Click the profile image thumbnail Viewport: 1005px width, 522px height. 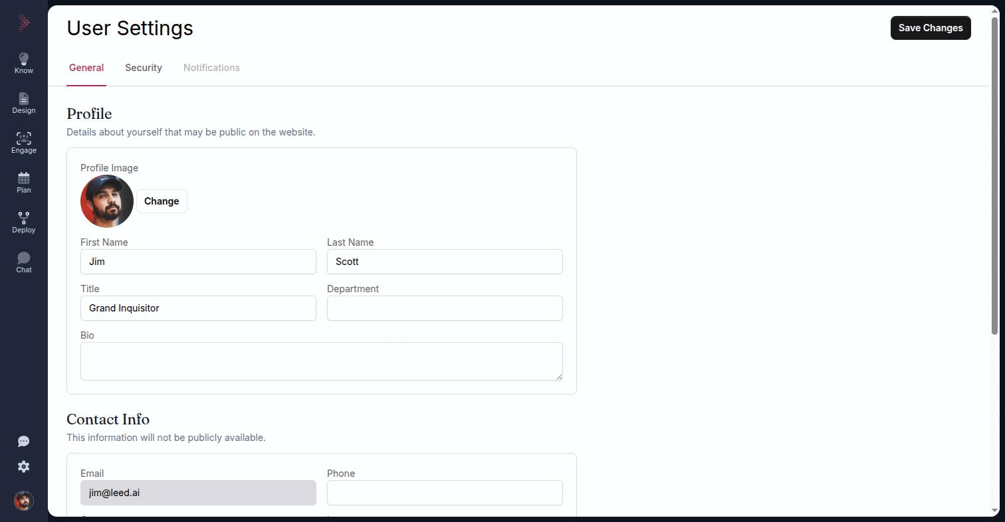click(107, 201)
